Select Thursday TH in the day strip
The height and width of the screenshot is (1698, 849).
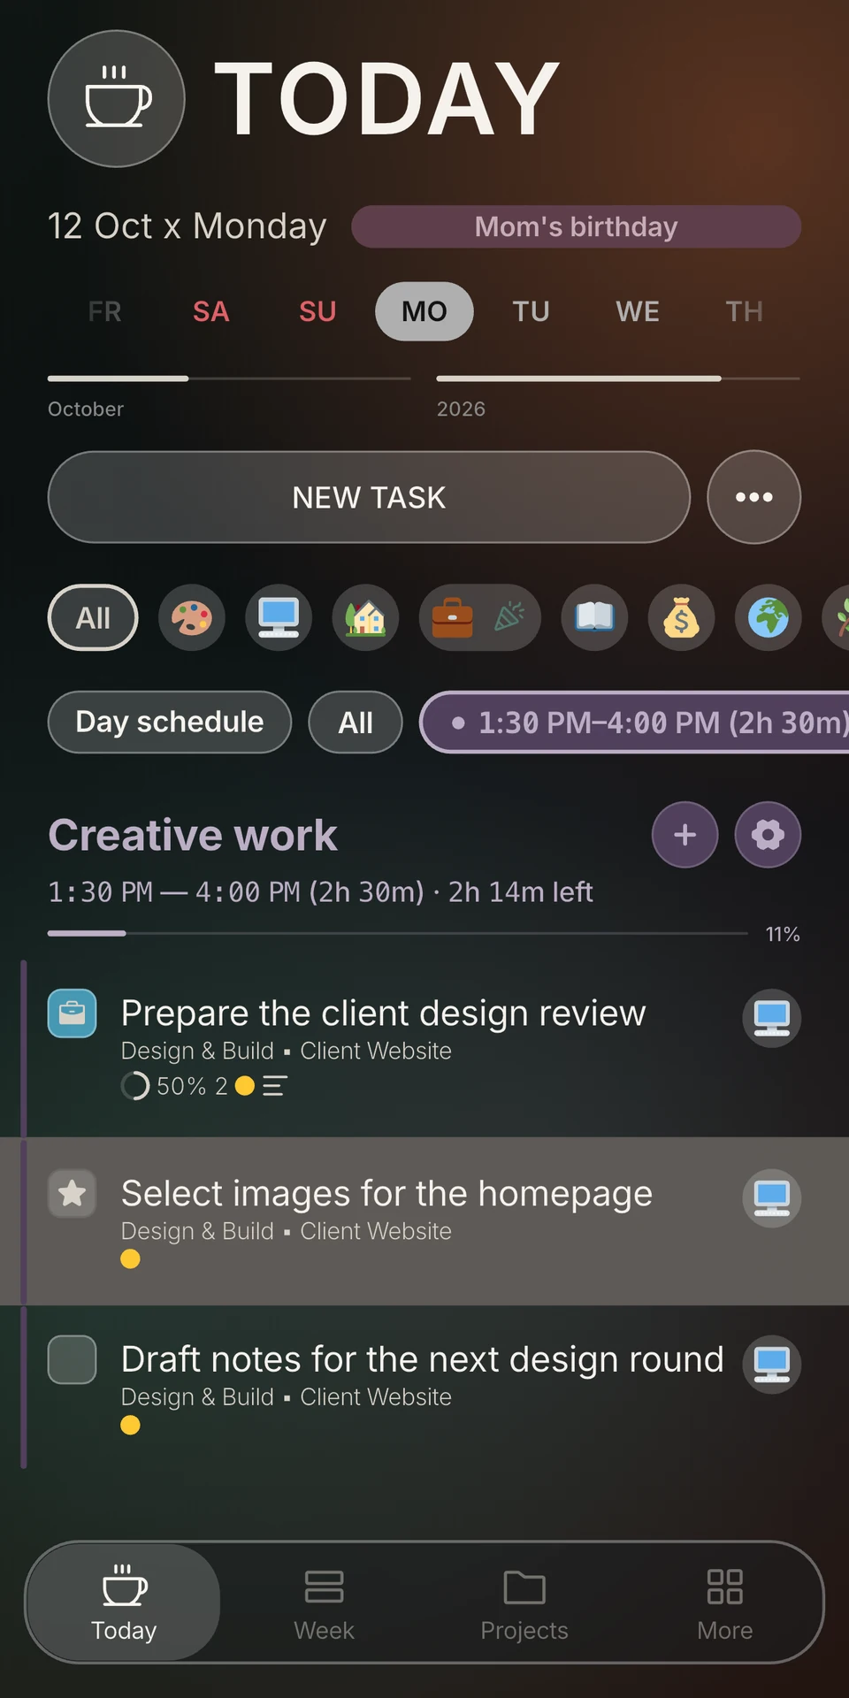[744, 311]
